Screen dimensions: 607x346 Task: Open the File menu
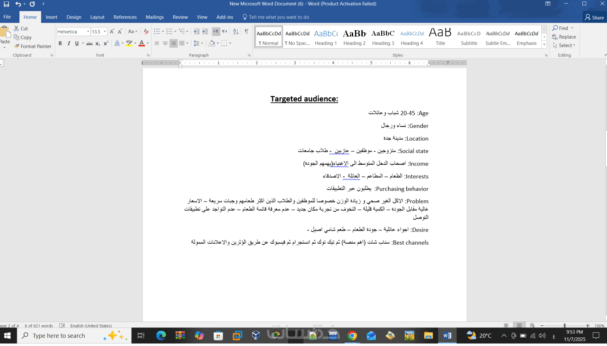click(x=7, y=17)
